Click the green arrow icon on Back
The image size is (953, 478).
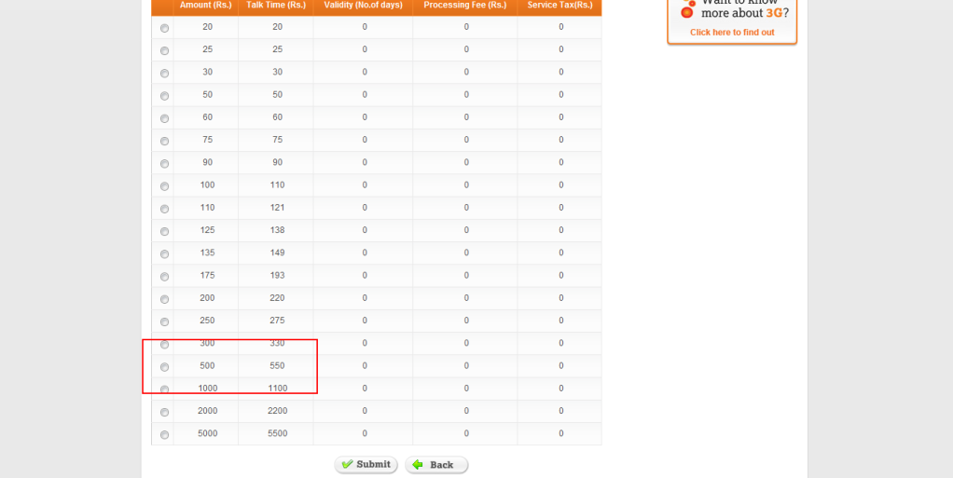point(418,464)
